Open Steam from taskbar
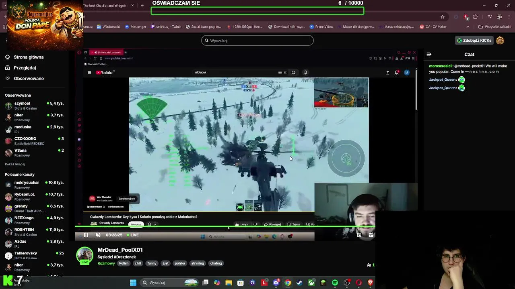Viewport: 515px width, 289px height. click(x=299, y=283)
